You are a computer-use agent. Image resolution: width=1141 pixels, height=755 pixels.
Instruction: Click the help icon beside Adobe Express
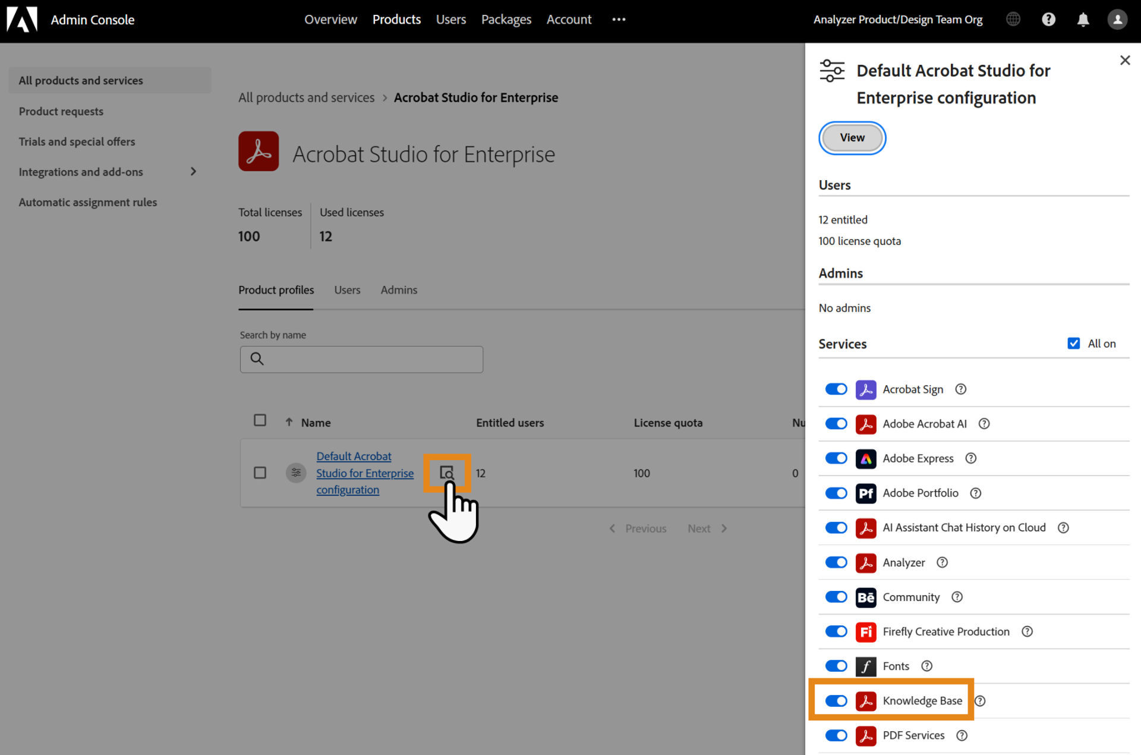click(x=971, y=458)
